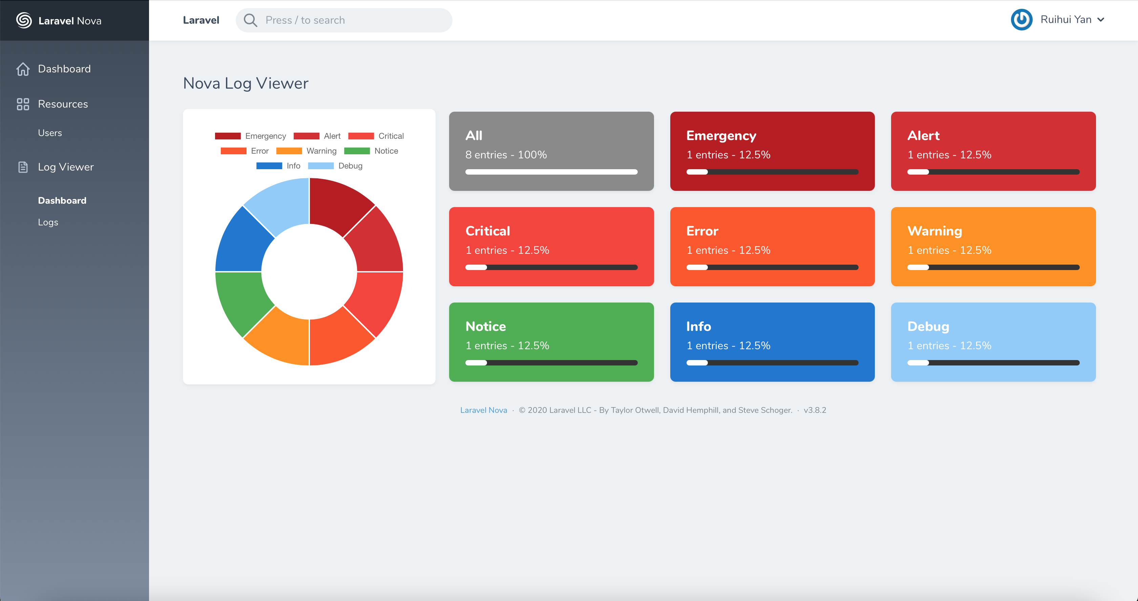Viewport: 1138px width, 601px height.
Task: Click the progress bar on Emergency card
Action: coord(772,172)
